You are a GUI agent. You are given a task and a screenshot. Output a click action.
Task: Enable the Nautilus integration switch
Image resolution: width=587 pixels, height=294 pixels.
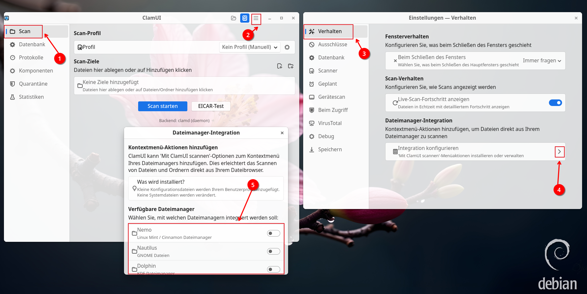tap(273, 251)
